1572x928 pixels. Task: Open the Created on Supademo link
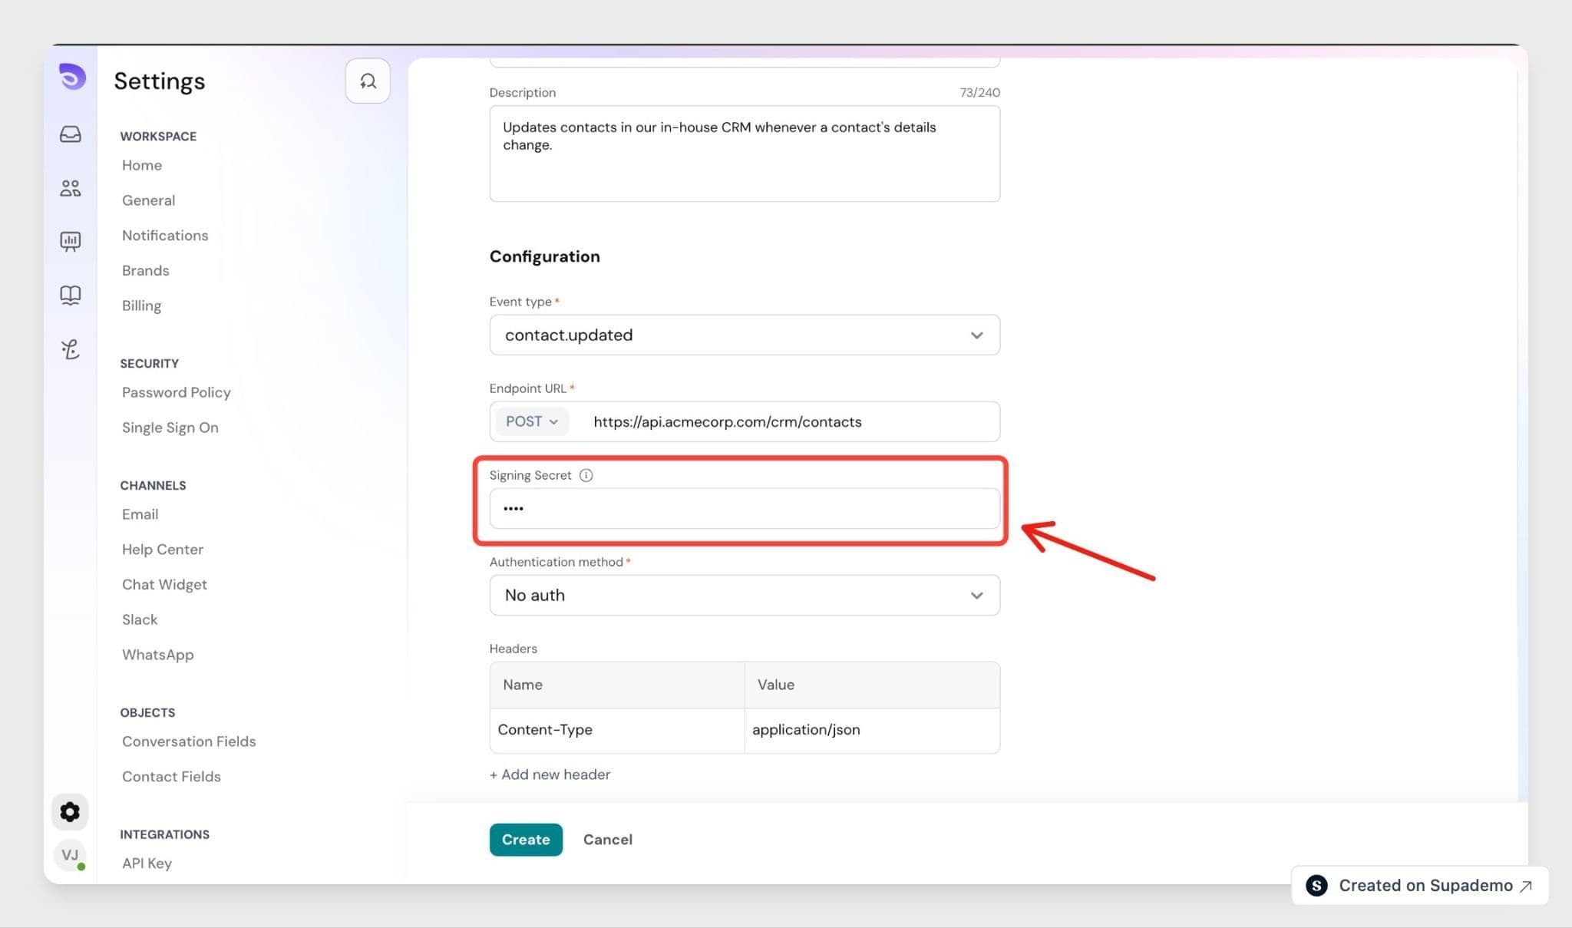coord(1420,886)
